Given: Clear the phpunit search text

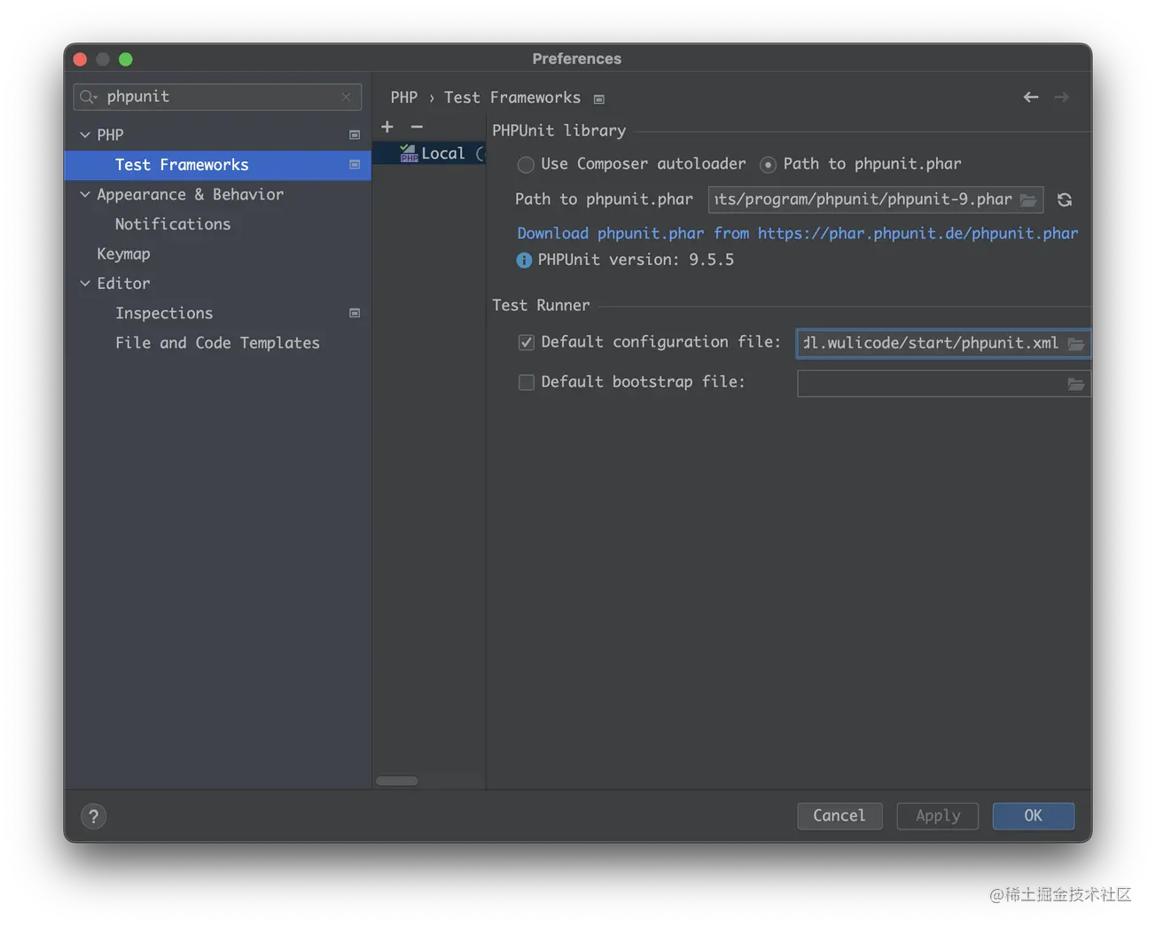Looking at the screenshot, I should pos(347,97).
